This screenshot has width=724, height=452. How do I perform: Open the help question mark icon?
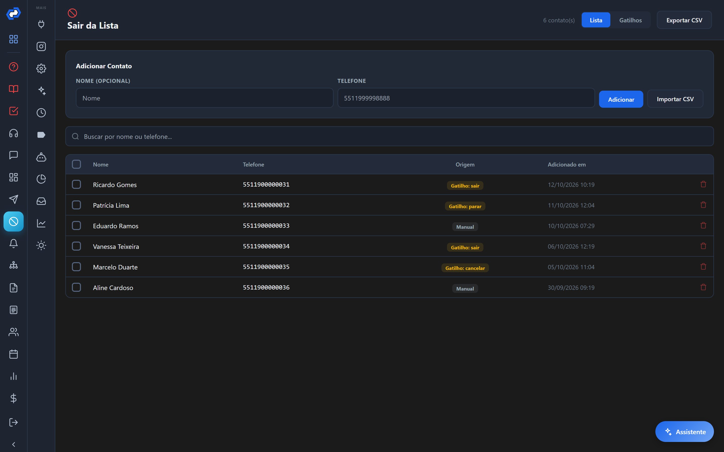(x=14, y=67)
